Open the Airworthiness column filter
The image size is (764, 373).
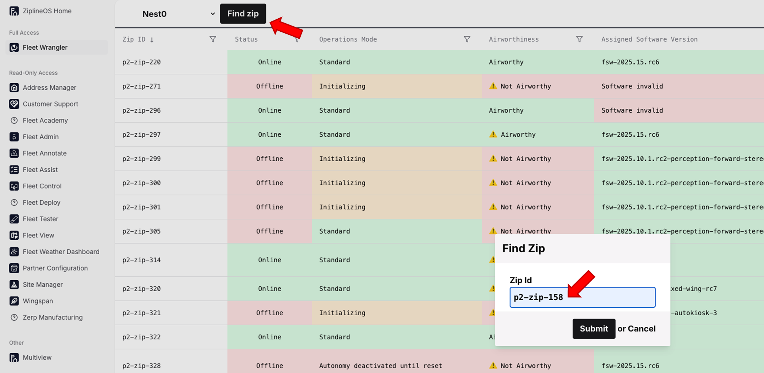(x=579, y=39)
